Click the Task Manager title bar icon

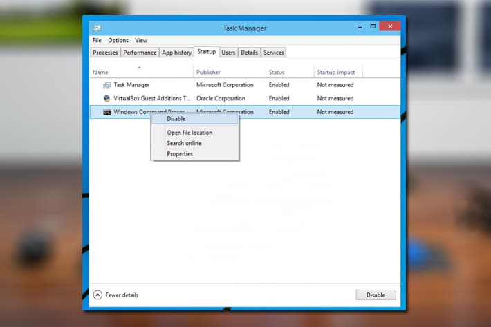(97, 28)
